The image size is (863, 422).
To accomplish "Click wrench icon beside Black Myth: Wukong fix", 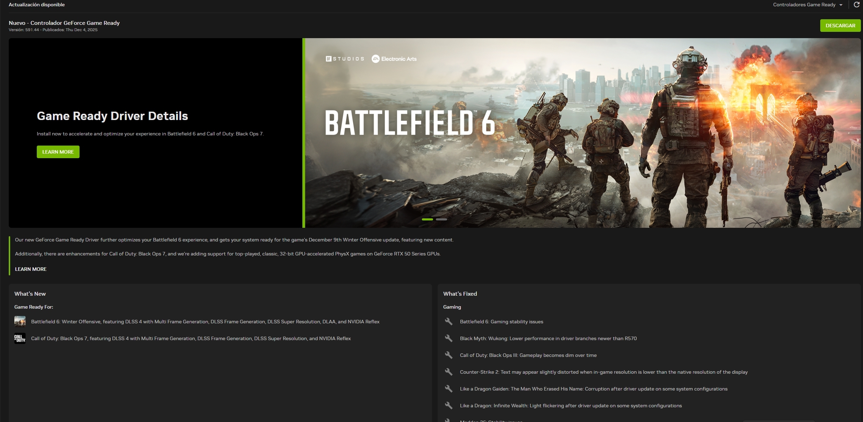I will pos(448,338).
